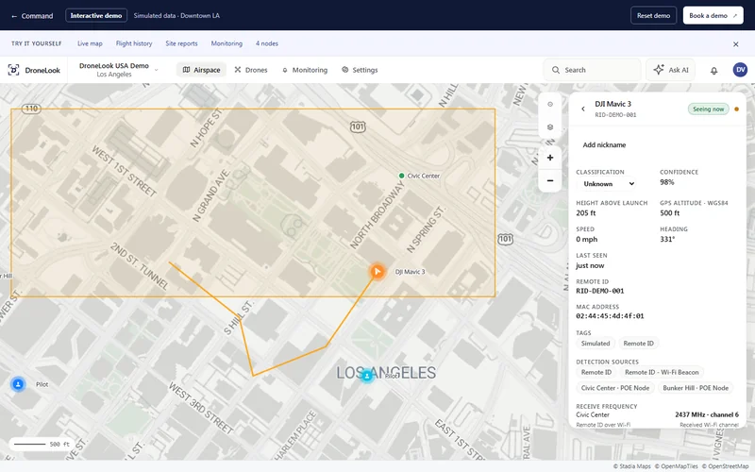Screen dimensions: 755x472
Task: Select the orange DJI Mavic 3 drone marker
Action: click(x=377, y=272)
